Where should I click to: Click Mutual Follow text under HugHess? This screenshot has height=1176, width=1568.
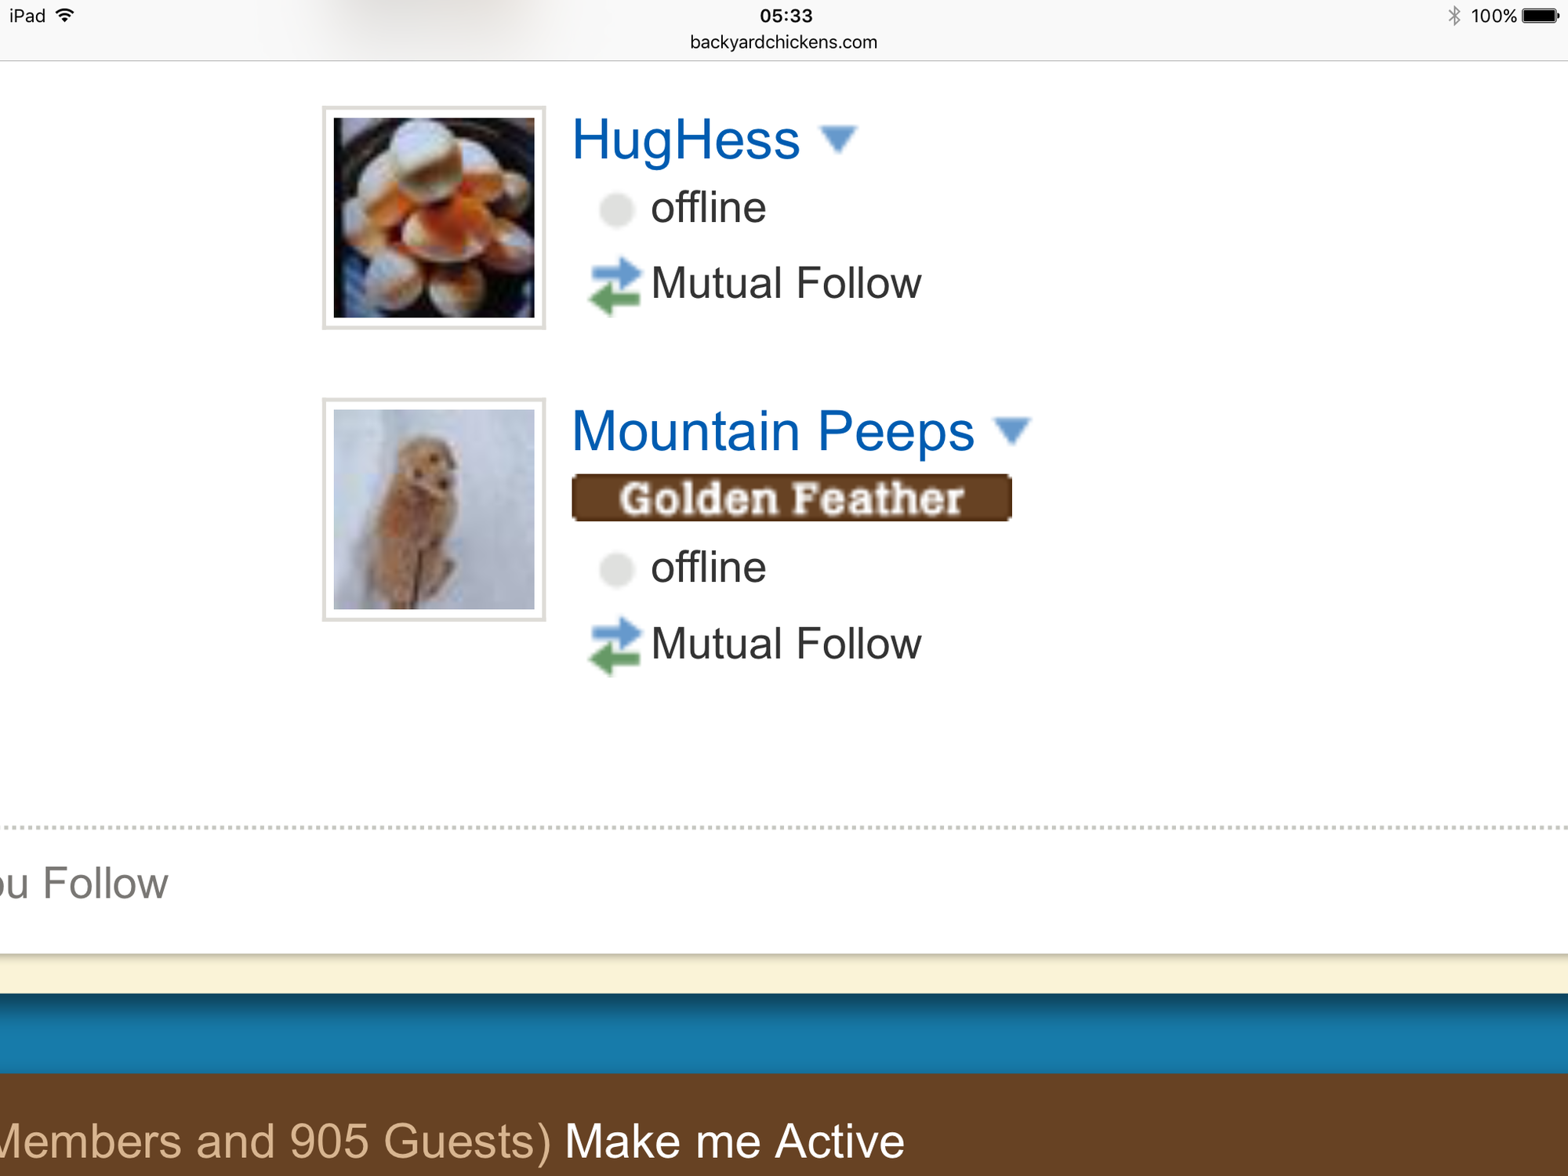[786, 284]
